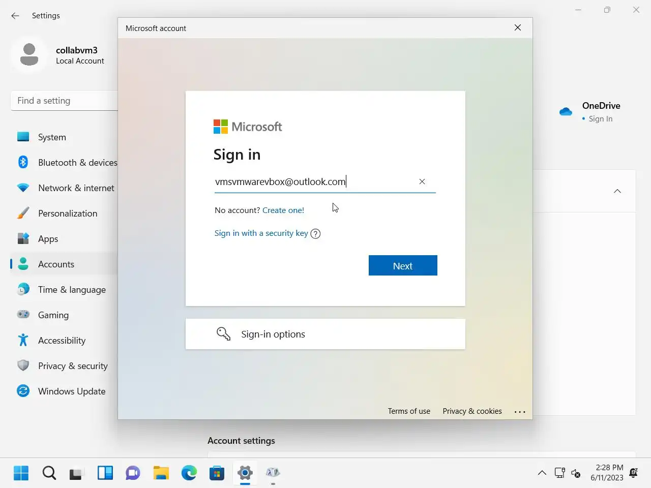Open Widgets from the taskbar

pos(105,473)
